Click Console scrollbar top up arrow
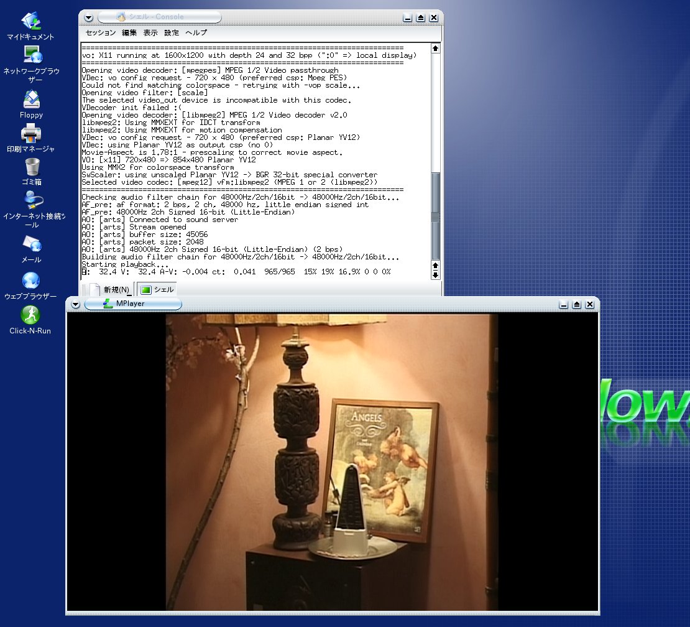The height and width of the screenshot is (627, 690). coord(435,49)
